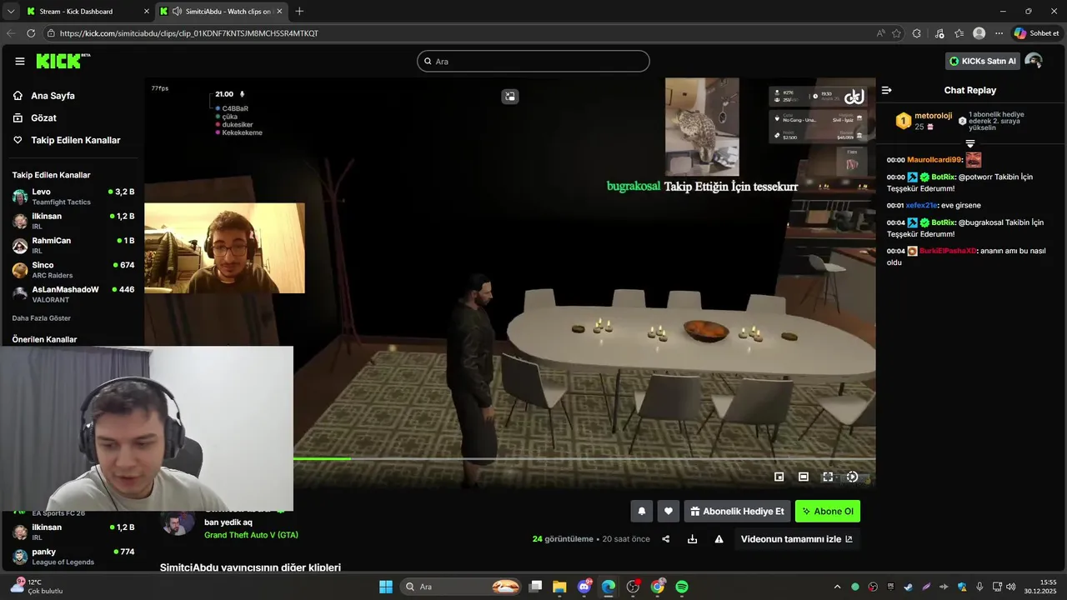Share the clip using the share icon
This screenshot has width=1067, height=600.
pos(666,539)
